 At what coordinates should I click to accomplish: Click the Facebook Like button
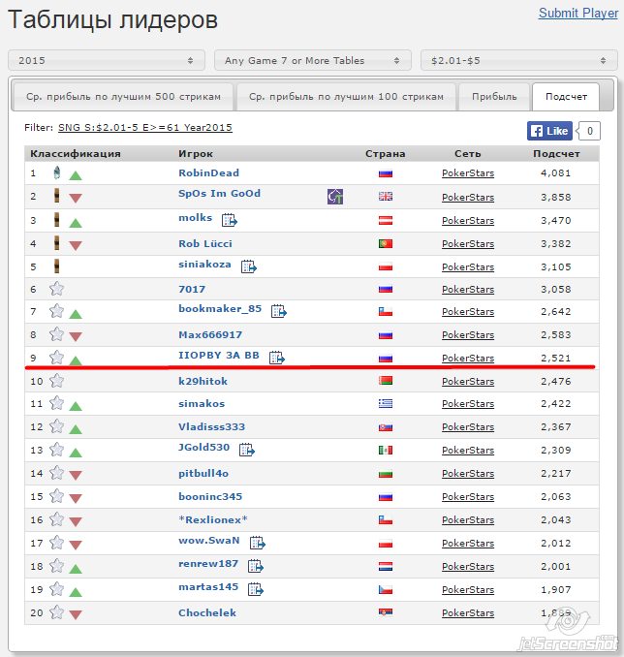549,131
